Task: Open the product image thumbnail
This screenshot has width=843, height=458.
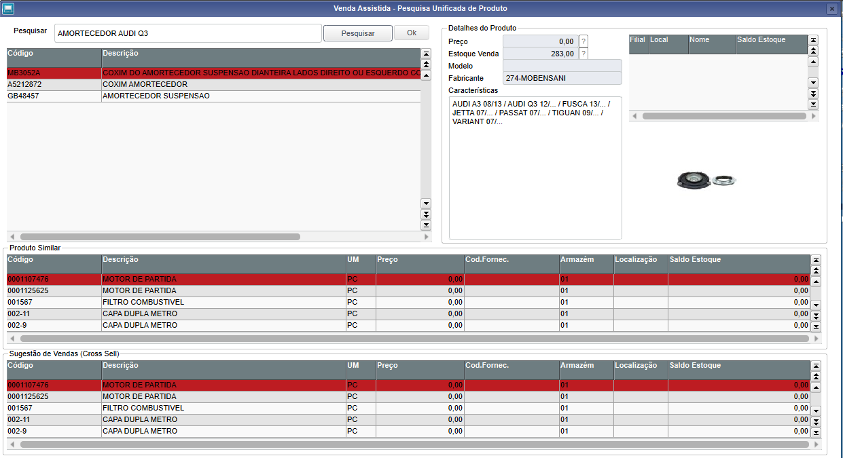Action: (707, 180)
